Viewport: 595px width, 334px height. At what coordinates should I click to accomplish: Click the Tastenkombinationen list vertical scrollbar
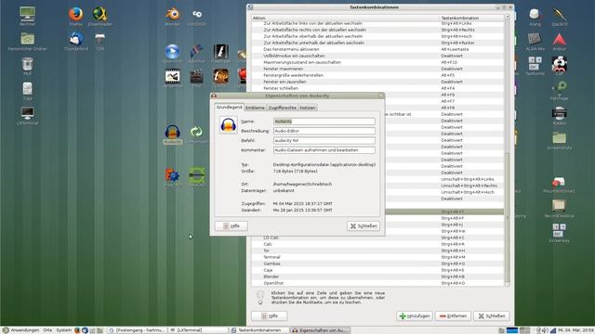point(507,150)
